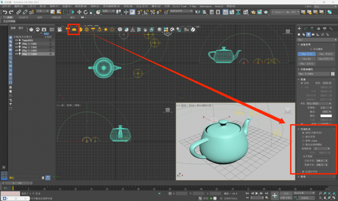
Task: Open Select by Name dialog icon
Action: point(59,12)
